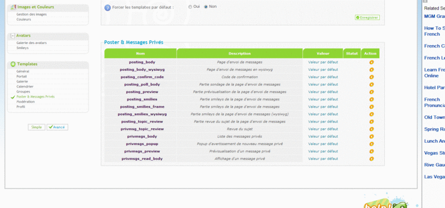The width and height of the screenshot is (445, 208).
Task: Collapse the Avatars sidebar section
Action: [12, 36]
